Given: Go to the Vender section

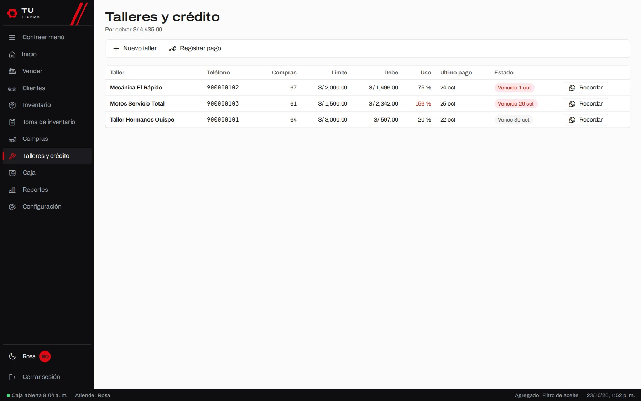Looking at the screenshot, I should coord(47,71).
